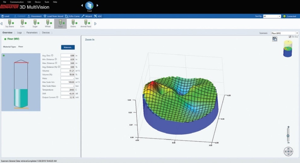This screenshot has height=163, width=300.
Task: Click the info icon next to Output Current
Action: click(x=57, y=97)
